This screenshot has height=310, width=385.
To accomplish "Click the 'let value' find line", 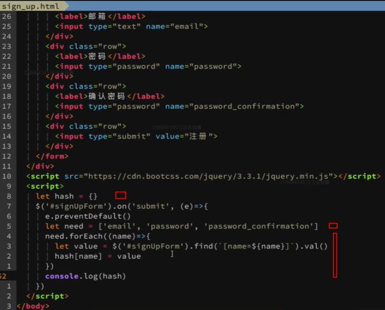I will coord(191,246).
